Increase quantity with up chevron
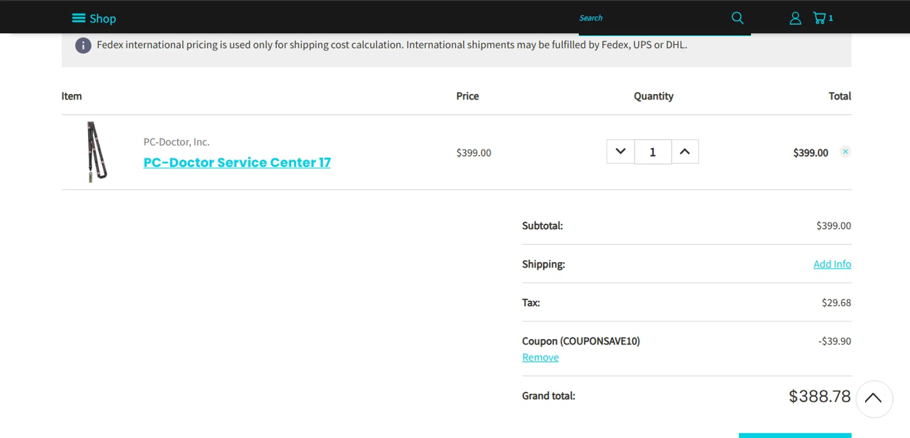This screenshot has height=438, width=910. [685, 152]
